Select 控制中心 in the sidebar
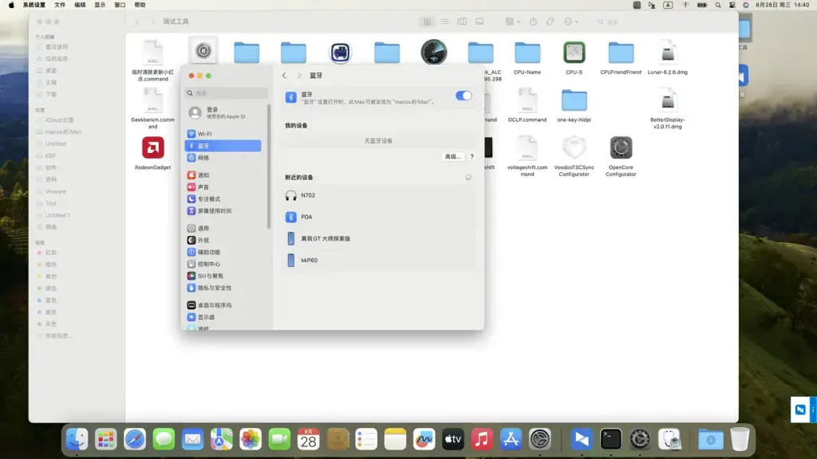The height and width of the screenshot is (459, 817). [223, 265]
